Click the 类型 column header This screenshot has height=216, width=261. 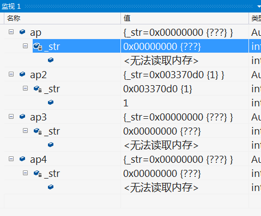click(255, 18)
